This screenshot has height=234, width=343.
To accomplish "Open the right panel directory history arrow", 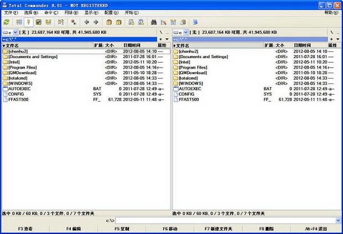I will (x=337, y=39).
